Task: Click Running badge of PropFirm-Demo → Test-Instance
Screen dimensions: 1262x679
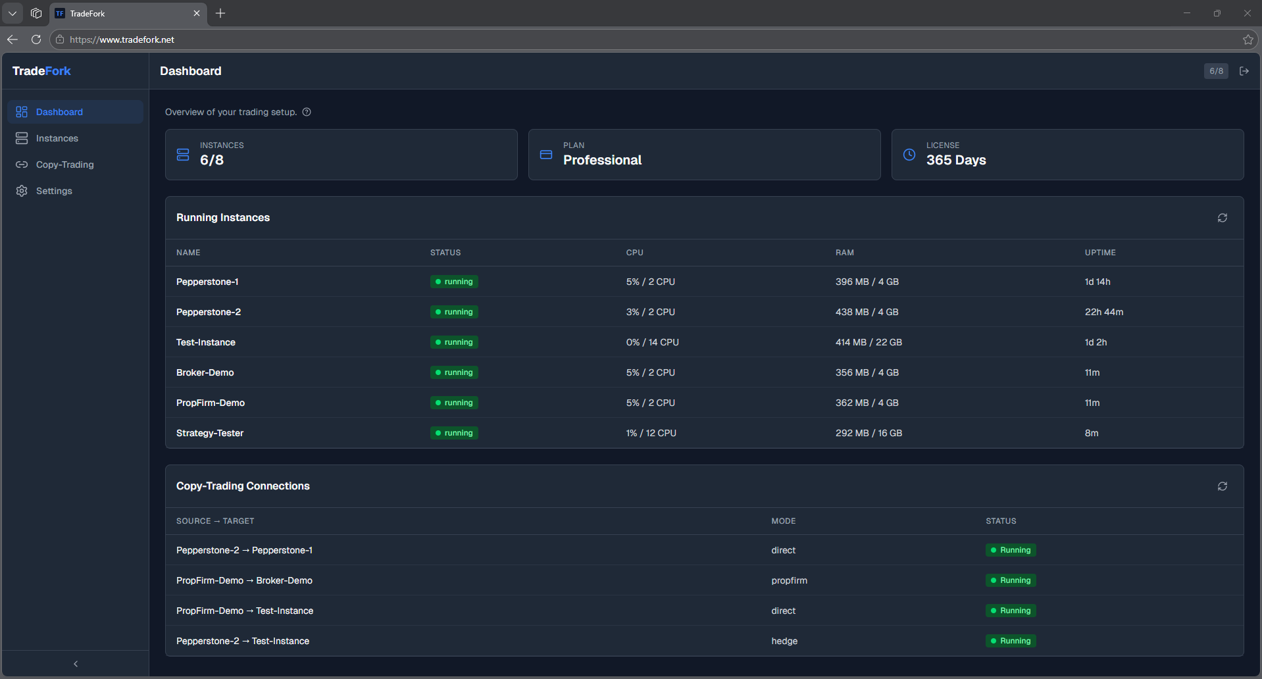Action: tap(1011, 611)
